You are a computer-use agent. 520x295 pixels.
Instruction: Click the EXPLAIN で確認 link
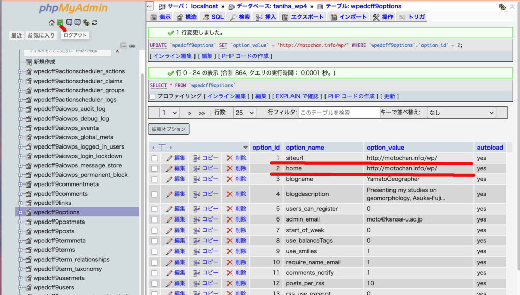click(297, 96)
